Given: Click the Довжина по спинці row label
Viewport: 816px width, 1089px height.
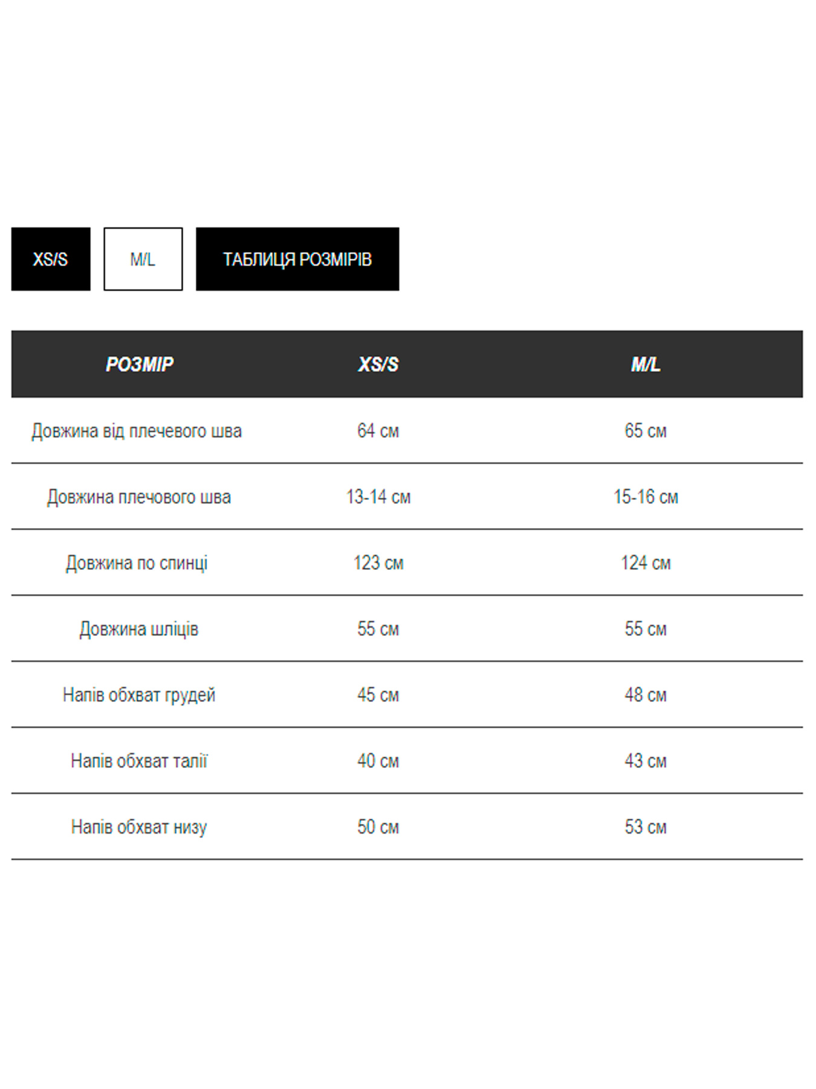Looking at the screenshot, I should pos(137,563).
